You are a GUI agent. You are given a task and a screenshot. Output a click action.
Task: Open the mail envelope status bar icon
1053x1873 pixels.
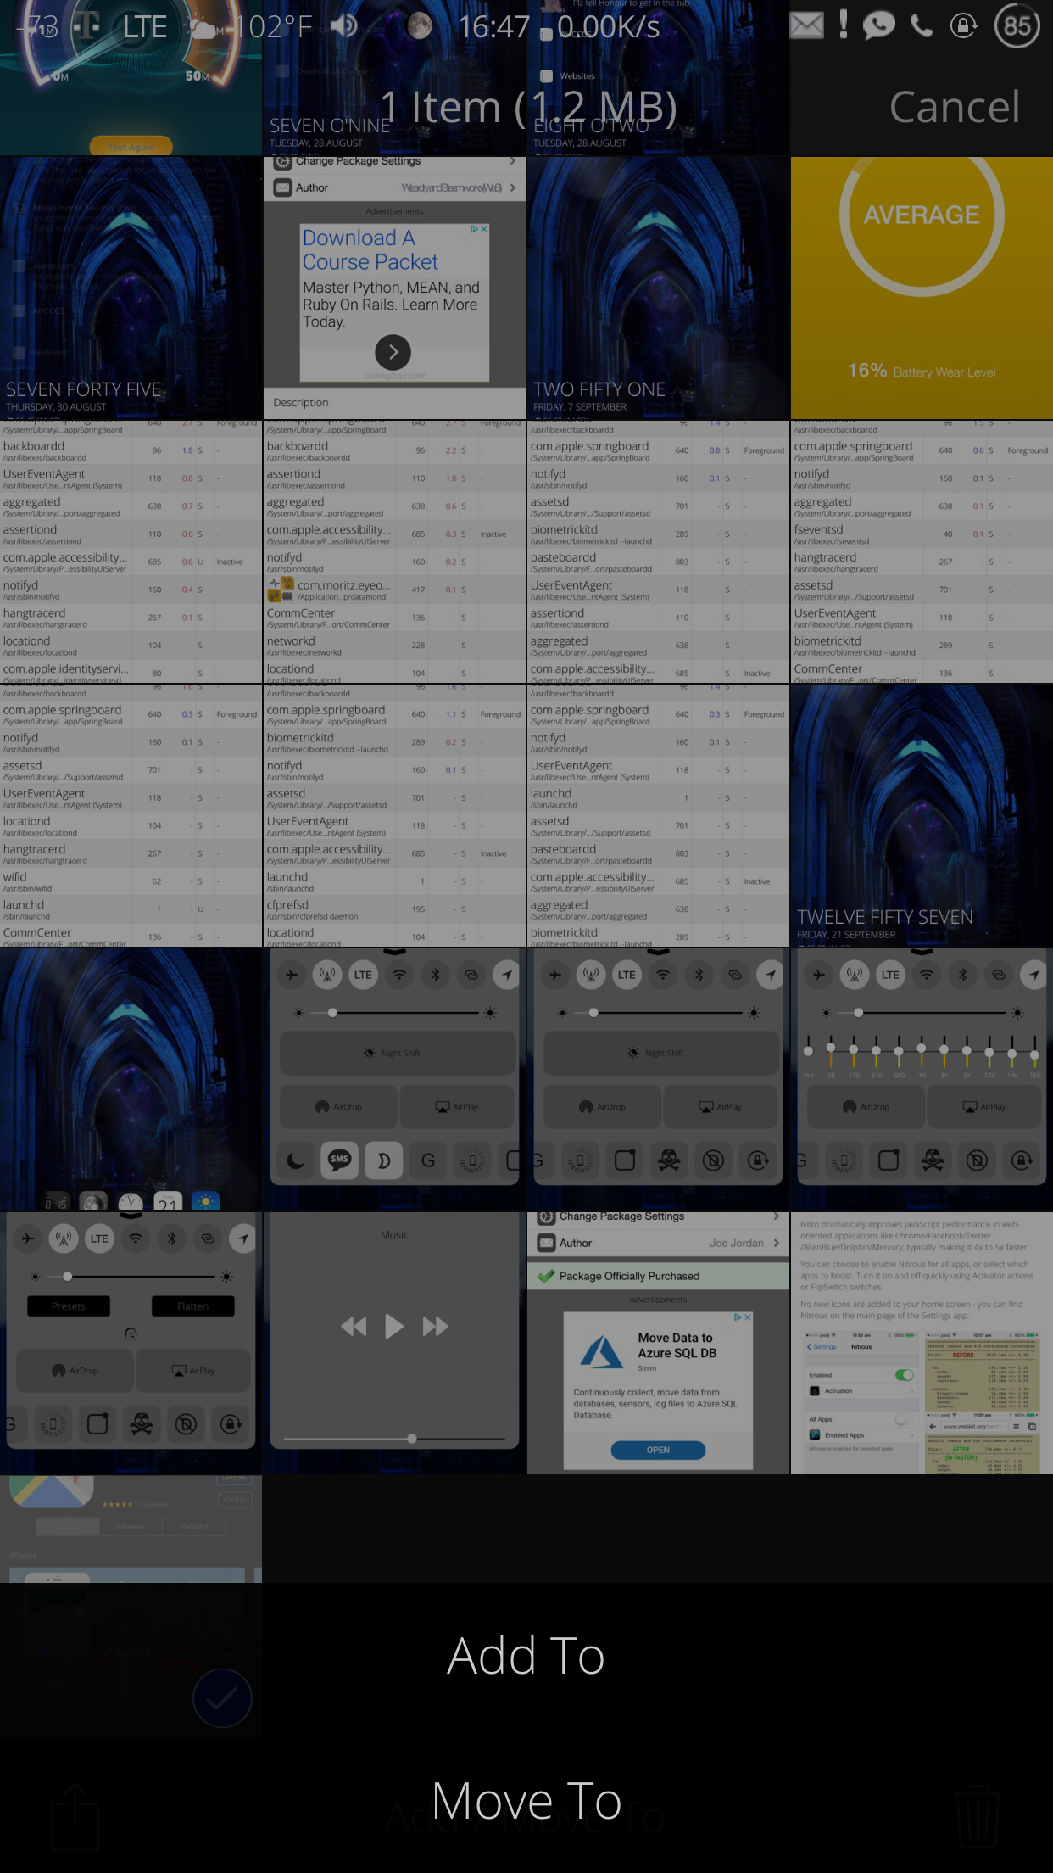point(806,25)
